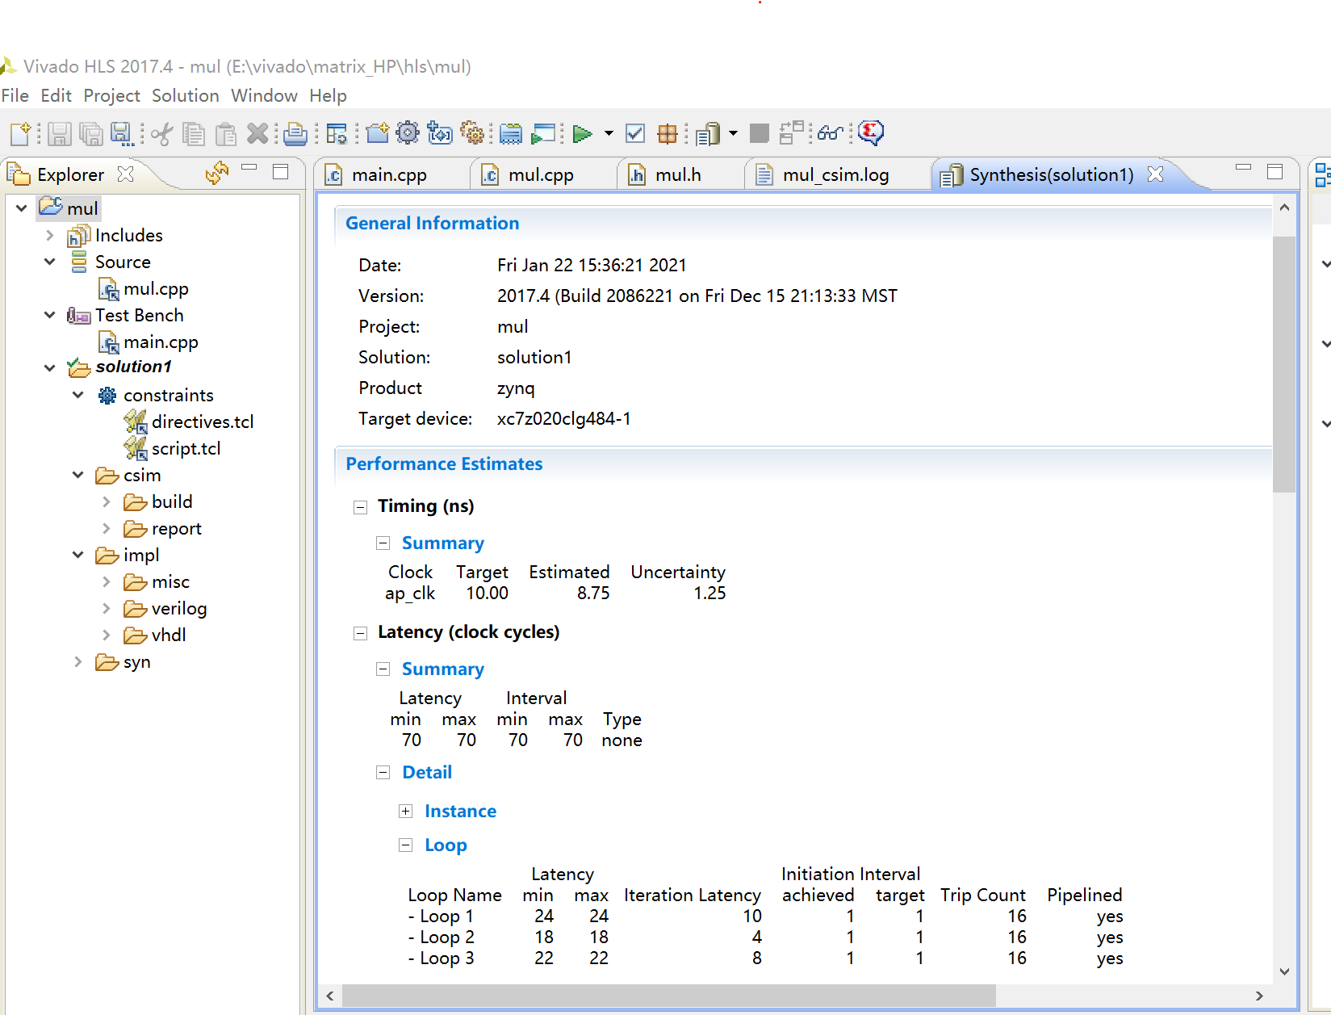The image size is (1331, 1015).
Task: Collapse the Timing (ns) section
Action: tap(360, 507)
